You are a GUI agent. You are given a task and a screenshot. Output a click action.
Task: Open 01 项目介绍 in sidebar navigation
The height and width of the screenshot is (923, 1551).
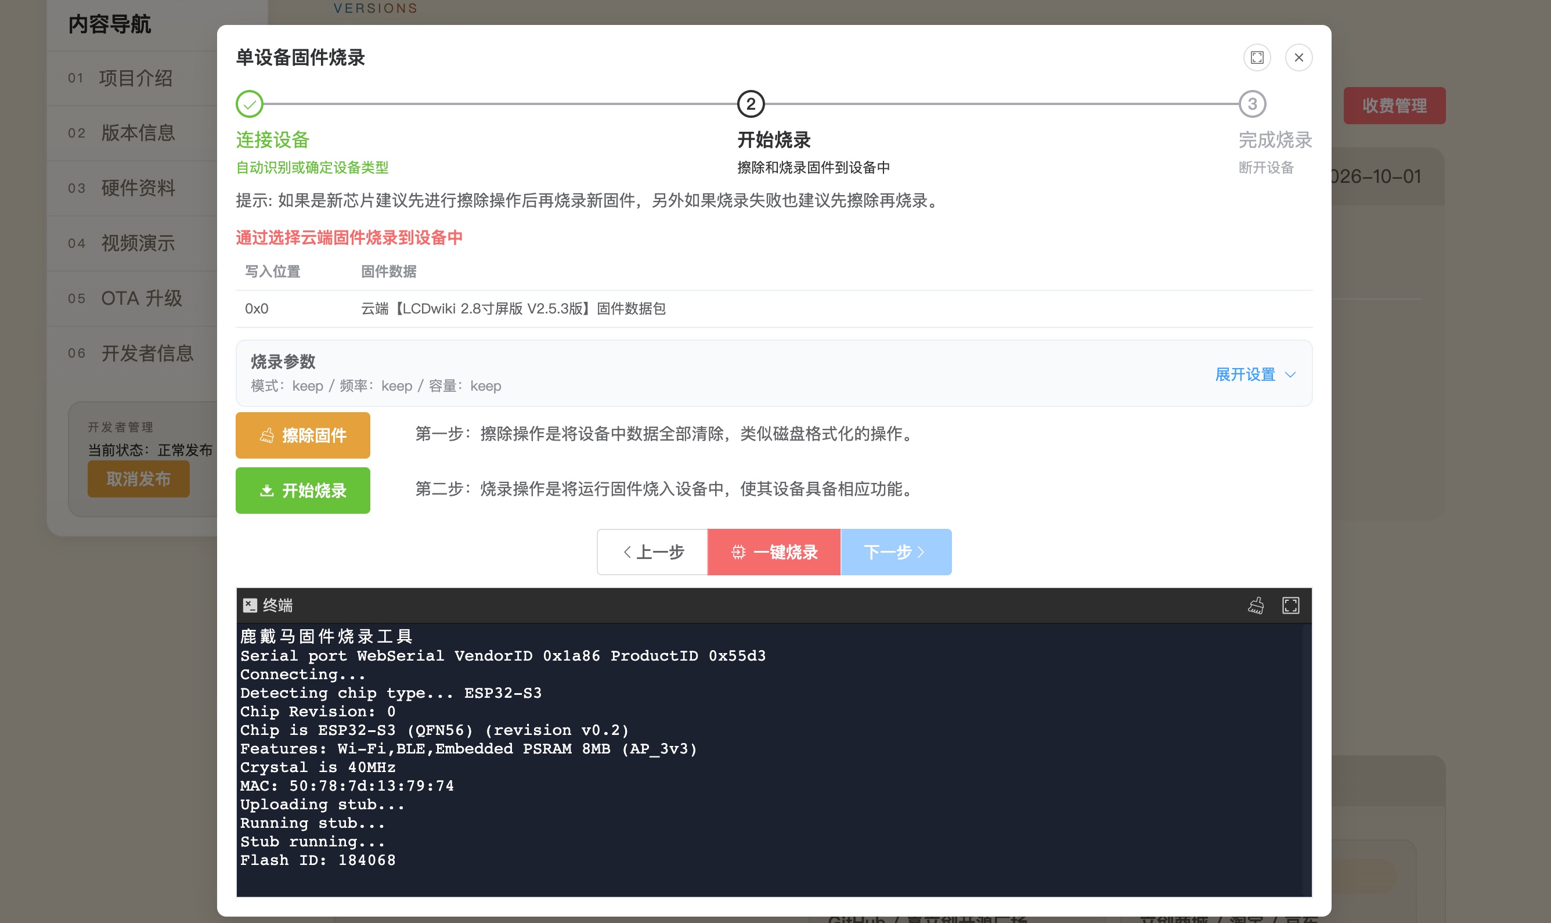coord(132,78)
